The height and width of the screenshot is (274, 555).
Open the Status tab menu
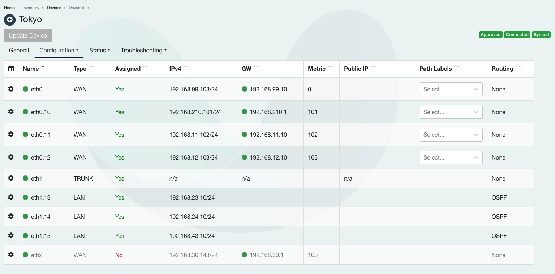coord(99,50)
